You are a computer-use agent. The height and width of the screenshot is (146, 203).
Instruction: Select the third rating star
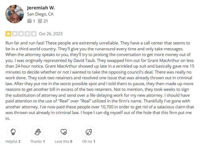[x=21, y=34]
